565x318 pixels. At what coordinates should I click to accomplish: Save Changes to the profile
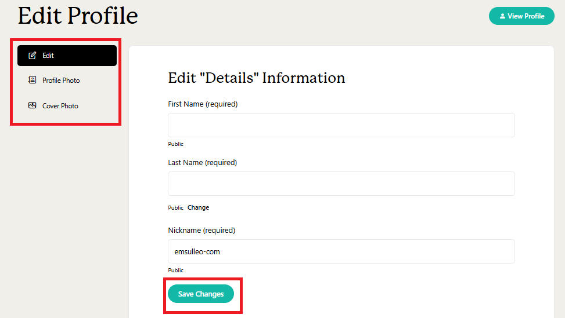pyautogui.click(x=201, y=294)
